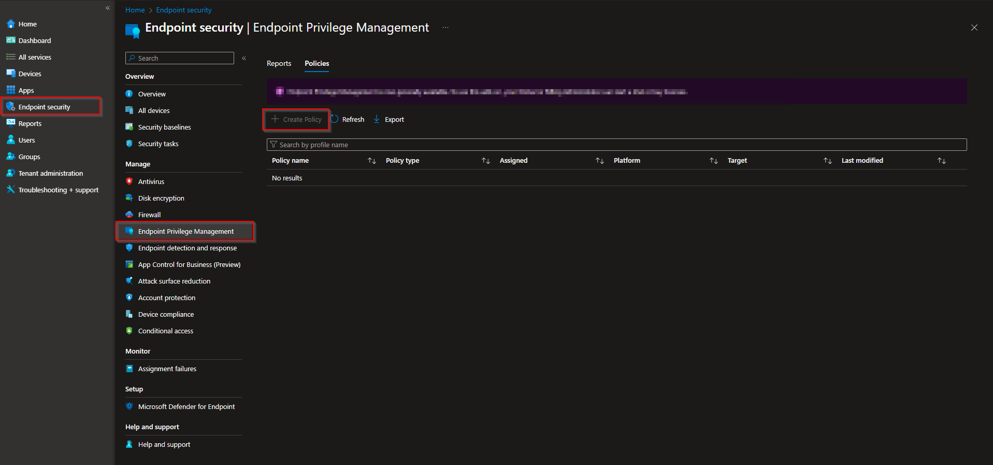Click the Refresh button

348,119
